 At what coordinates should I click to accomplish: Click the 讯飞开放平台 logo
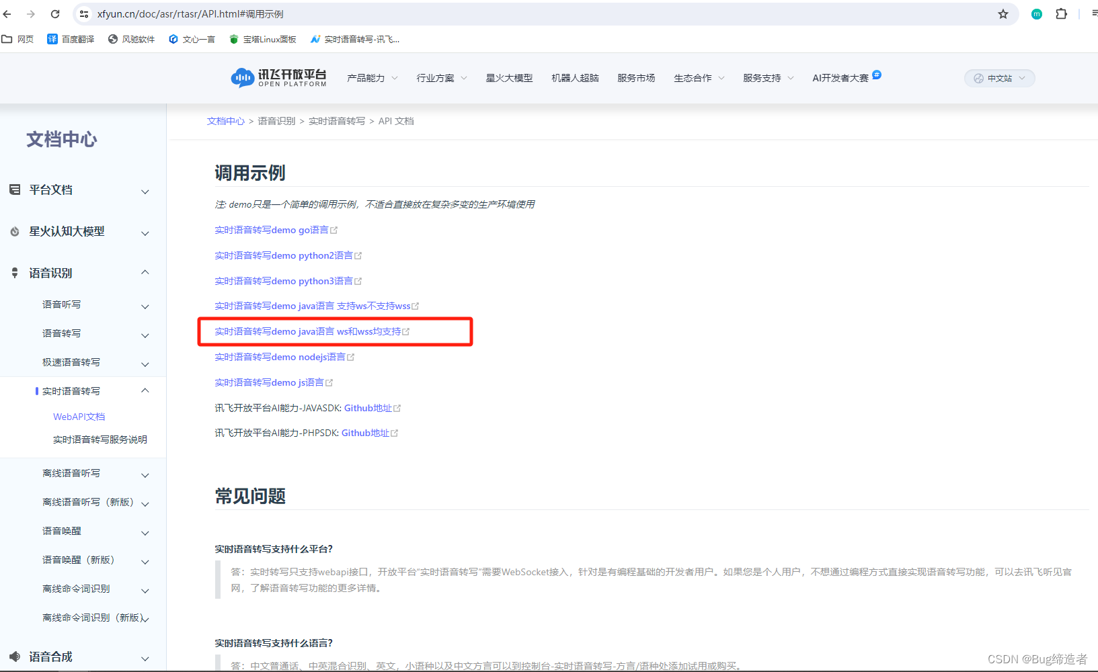click(278, 78)
